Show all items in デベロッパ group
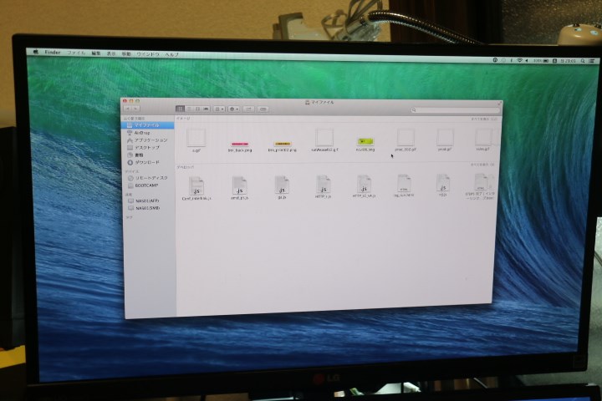Screen dimensions: 602x401 point(482,165)
